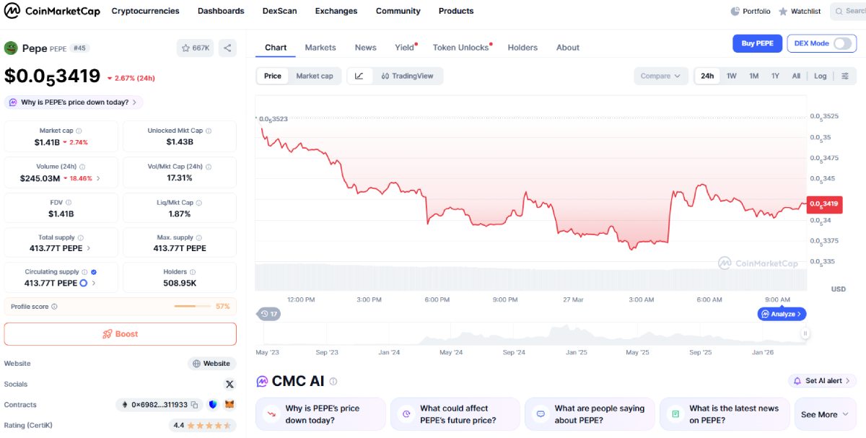Image resolution: width=866 pixels, height=438 pixels.
Task: Click the share icon next to Pepe
Action: coord(227,48)
